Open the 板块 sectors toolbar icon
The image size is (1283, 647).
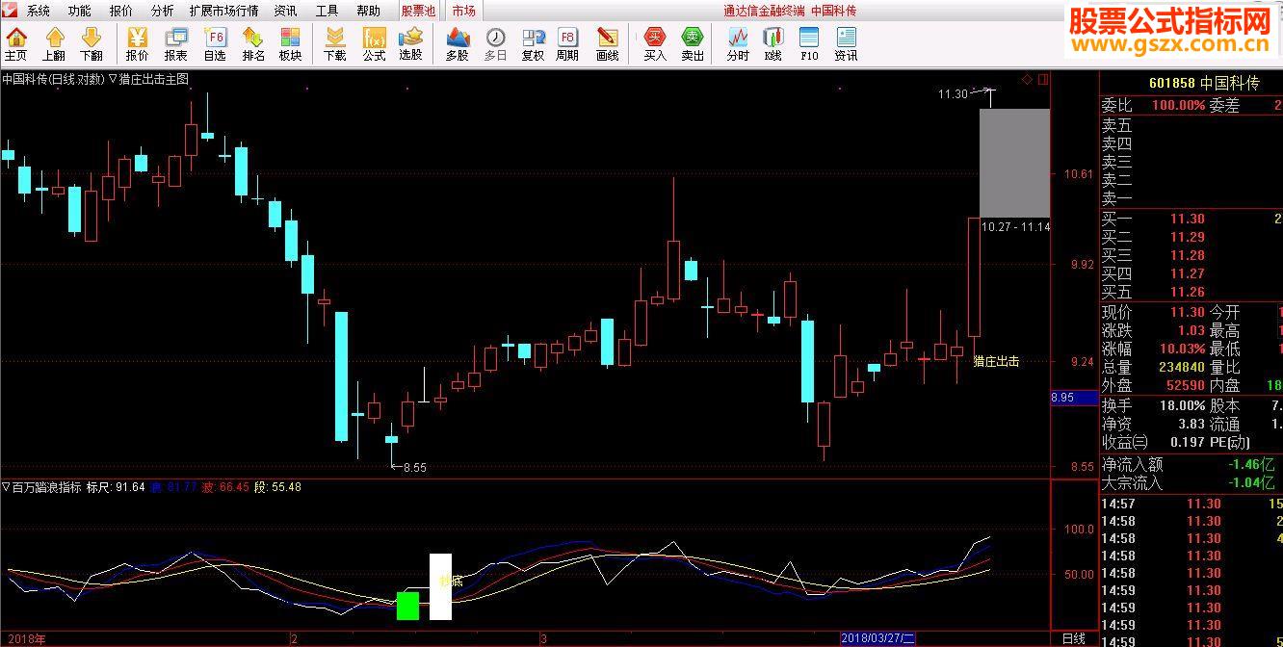pos(290,44)
